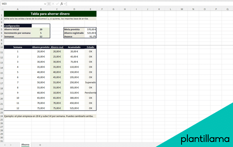Select row 10 header
233x147 pixels.
(2, 47)
